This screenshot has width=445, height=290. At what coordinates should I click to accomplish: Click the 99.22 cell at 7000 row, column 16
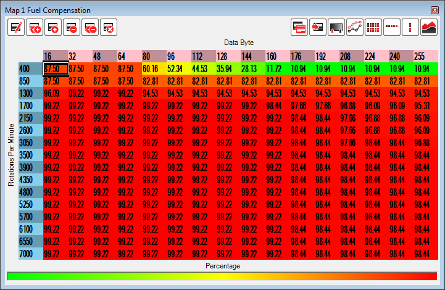point(56,254)
